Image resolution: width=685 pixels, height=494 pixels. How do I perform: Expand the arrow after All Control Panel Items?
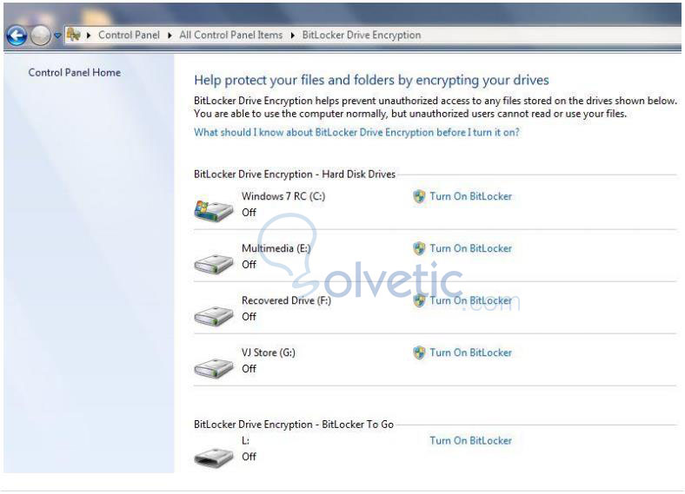[x=293, y=36]
